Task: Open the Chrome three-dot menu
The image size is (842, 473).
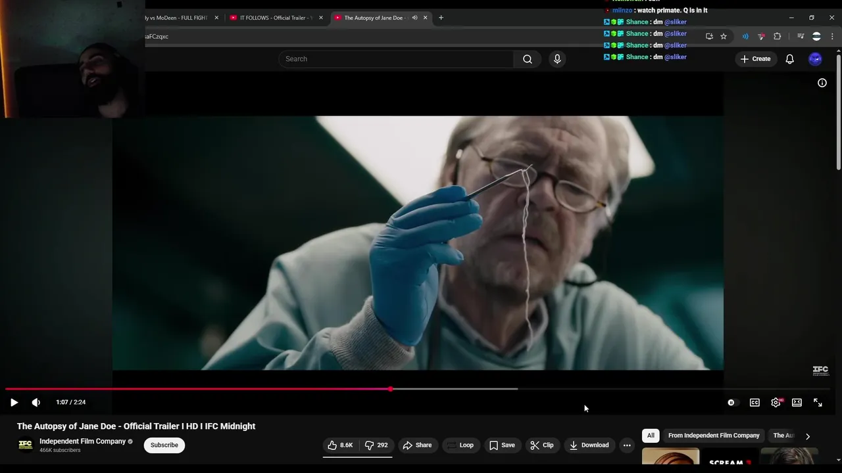Action: click(x=831, y=37)
